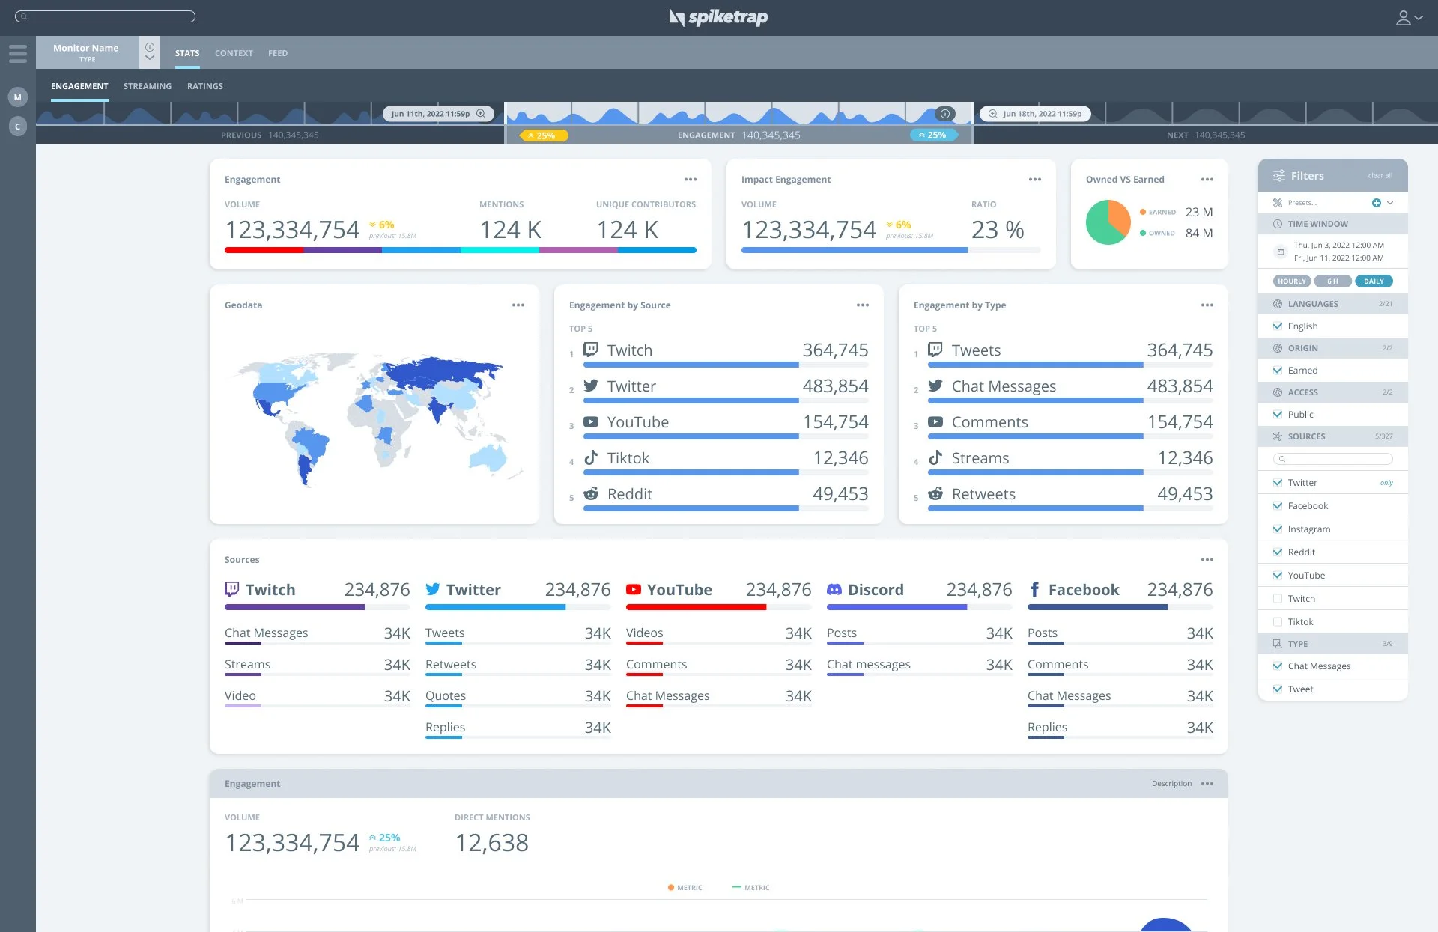This screenshot has height=932, width=1438.
Task: Open the STREAMING sub-tab
Action: [x=148, y=86]
